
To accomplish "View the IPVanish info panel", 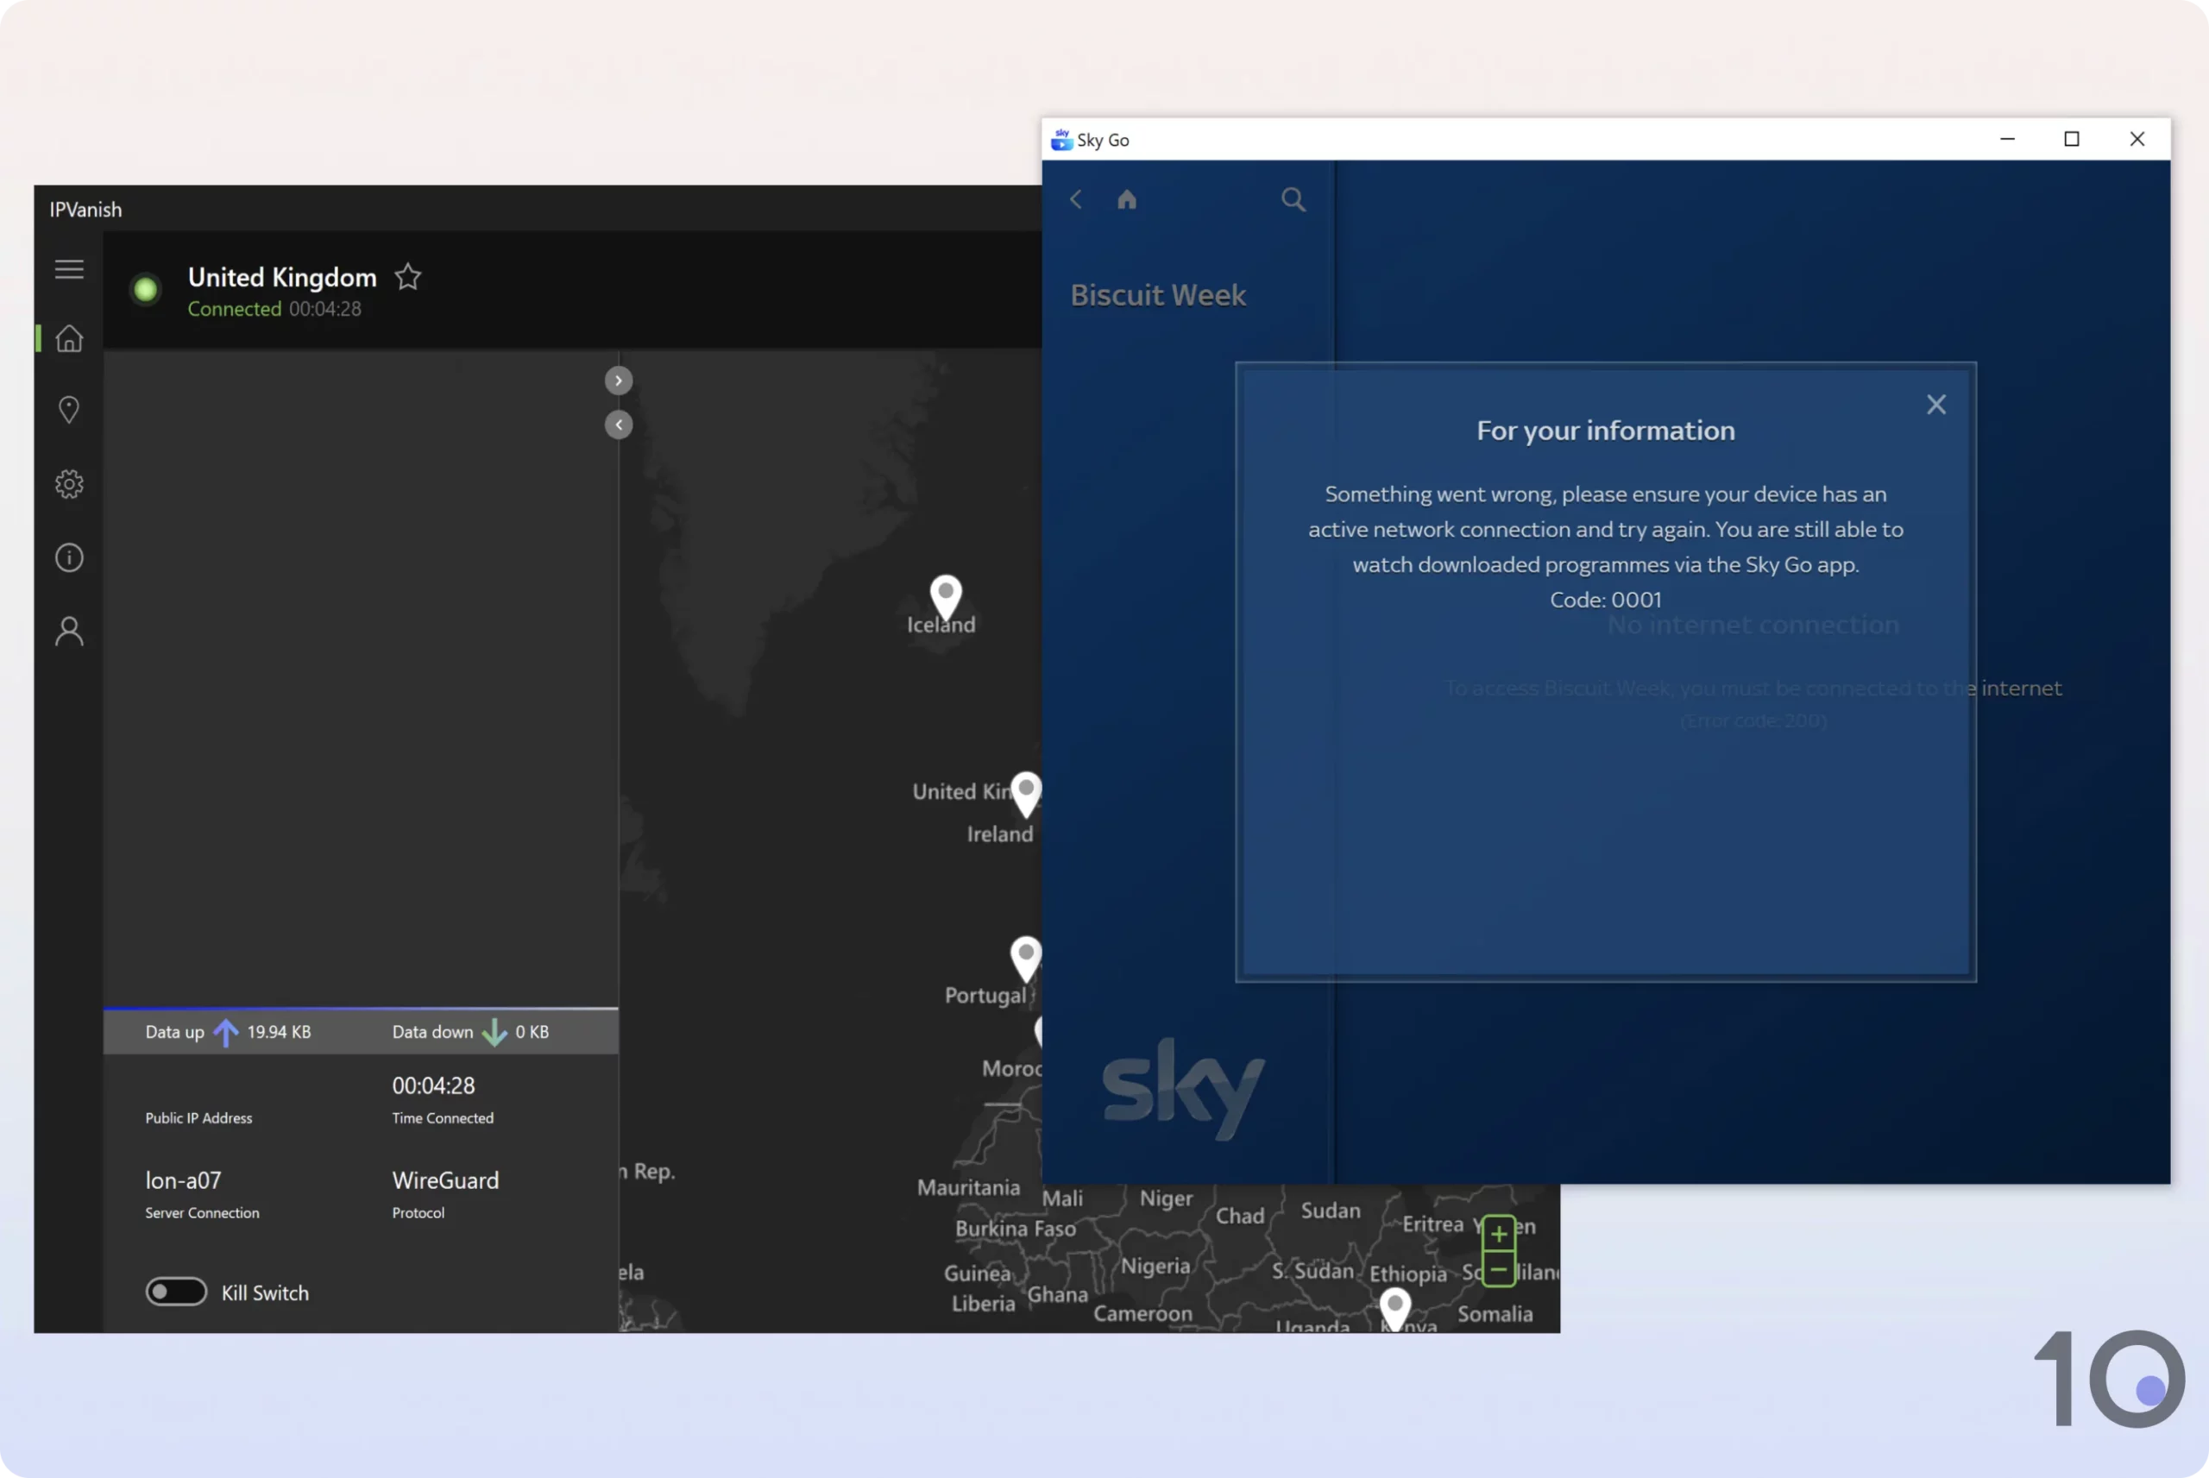I will pos(69,557).
